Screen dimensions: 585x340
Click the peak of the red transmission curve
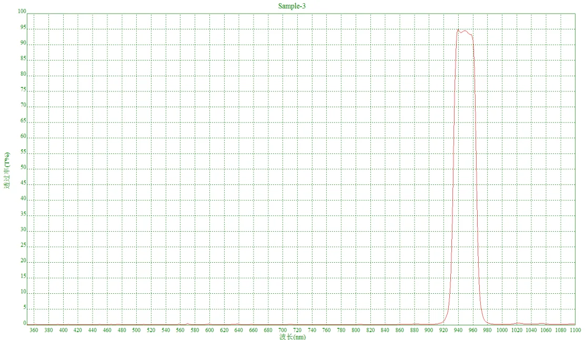click(x=458, y=29)
